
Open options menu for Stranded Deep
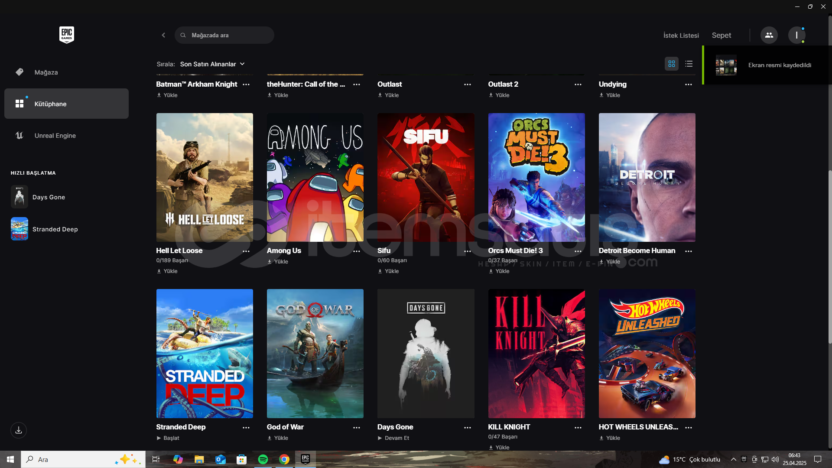[246, 428]
